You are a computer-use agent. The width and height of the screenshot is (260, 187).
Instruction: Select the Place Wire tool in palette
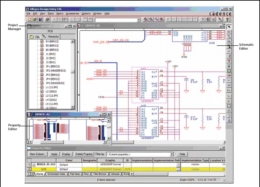click(x=229, y=37)
